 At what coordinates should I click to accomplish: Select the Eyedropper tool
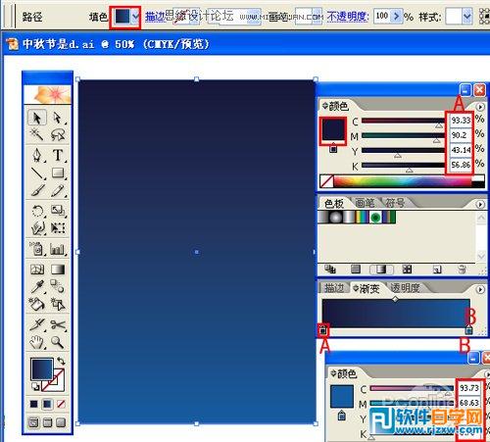coord(37,286)
